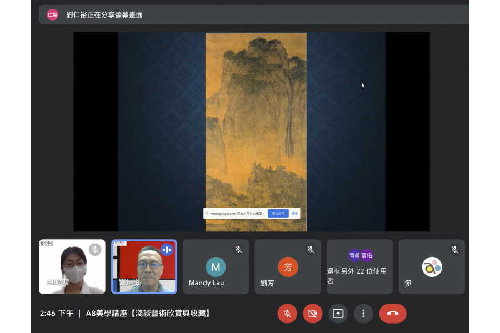
Task: Toggle the microphone mute button
Action: coord(287,314)
